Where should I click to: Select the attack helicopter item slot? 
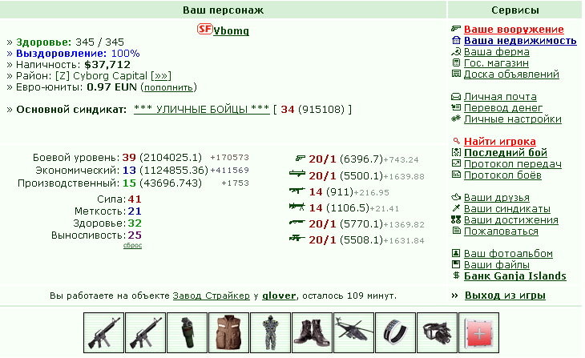click(x=353, y=332)
